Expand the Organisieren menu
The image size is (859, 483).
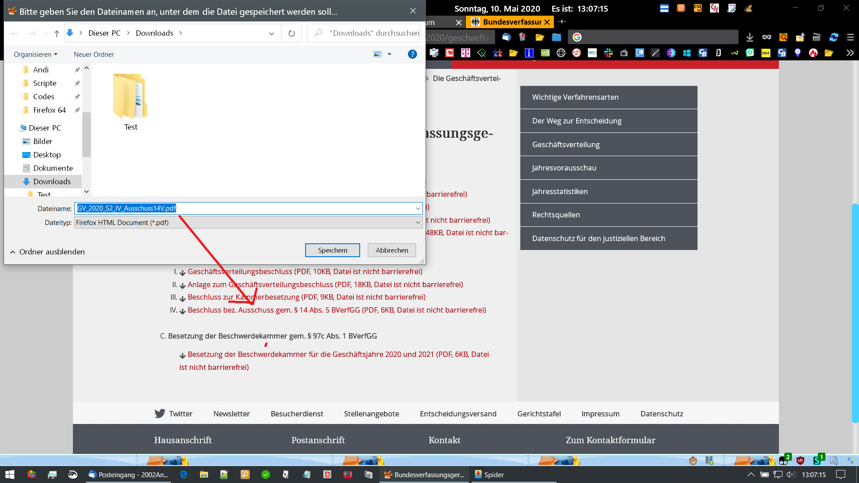point(35,55)
